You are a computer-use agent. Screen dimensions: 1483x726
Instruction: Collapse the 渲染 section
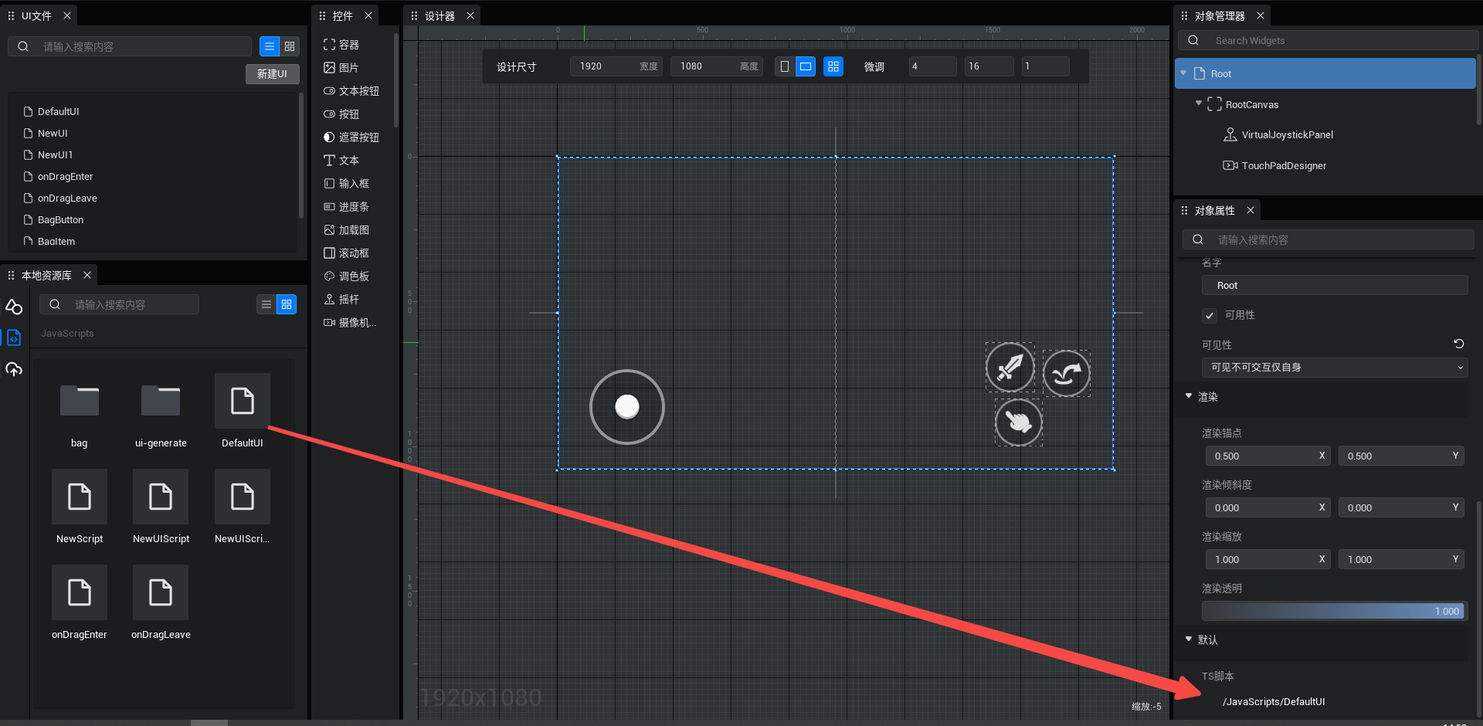tap(1189, 396)
